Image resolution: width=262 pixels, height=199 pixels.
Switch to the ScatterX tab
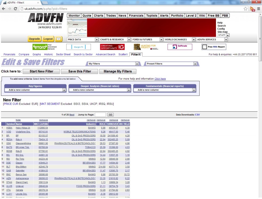coord(123,54)
